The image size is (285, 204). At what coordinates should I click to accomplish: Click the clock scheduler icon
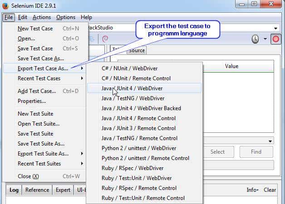[256, 39]
